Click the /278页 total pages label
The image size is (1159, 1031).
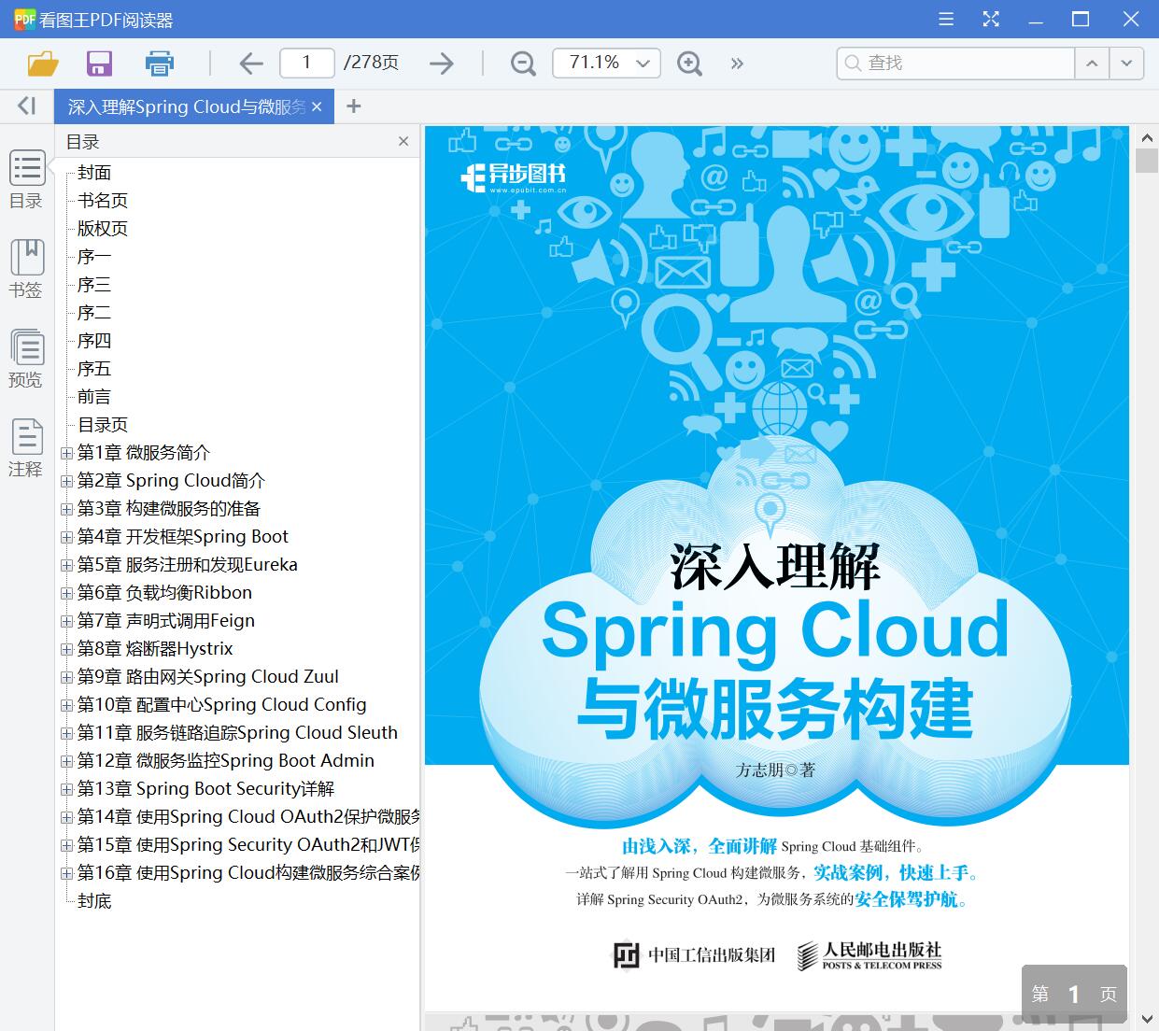click(371, 63)
